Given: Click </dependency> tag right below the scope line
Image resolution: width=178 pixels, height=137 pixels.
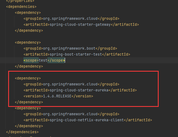Looking at the screenshot, I should (x=29, y=66).
